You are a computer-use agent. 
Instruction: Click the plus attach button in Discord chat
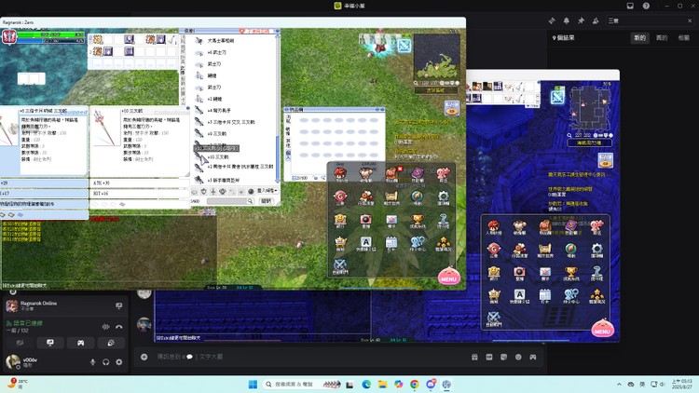point(144,357)
